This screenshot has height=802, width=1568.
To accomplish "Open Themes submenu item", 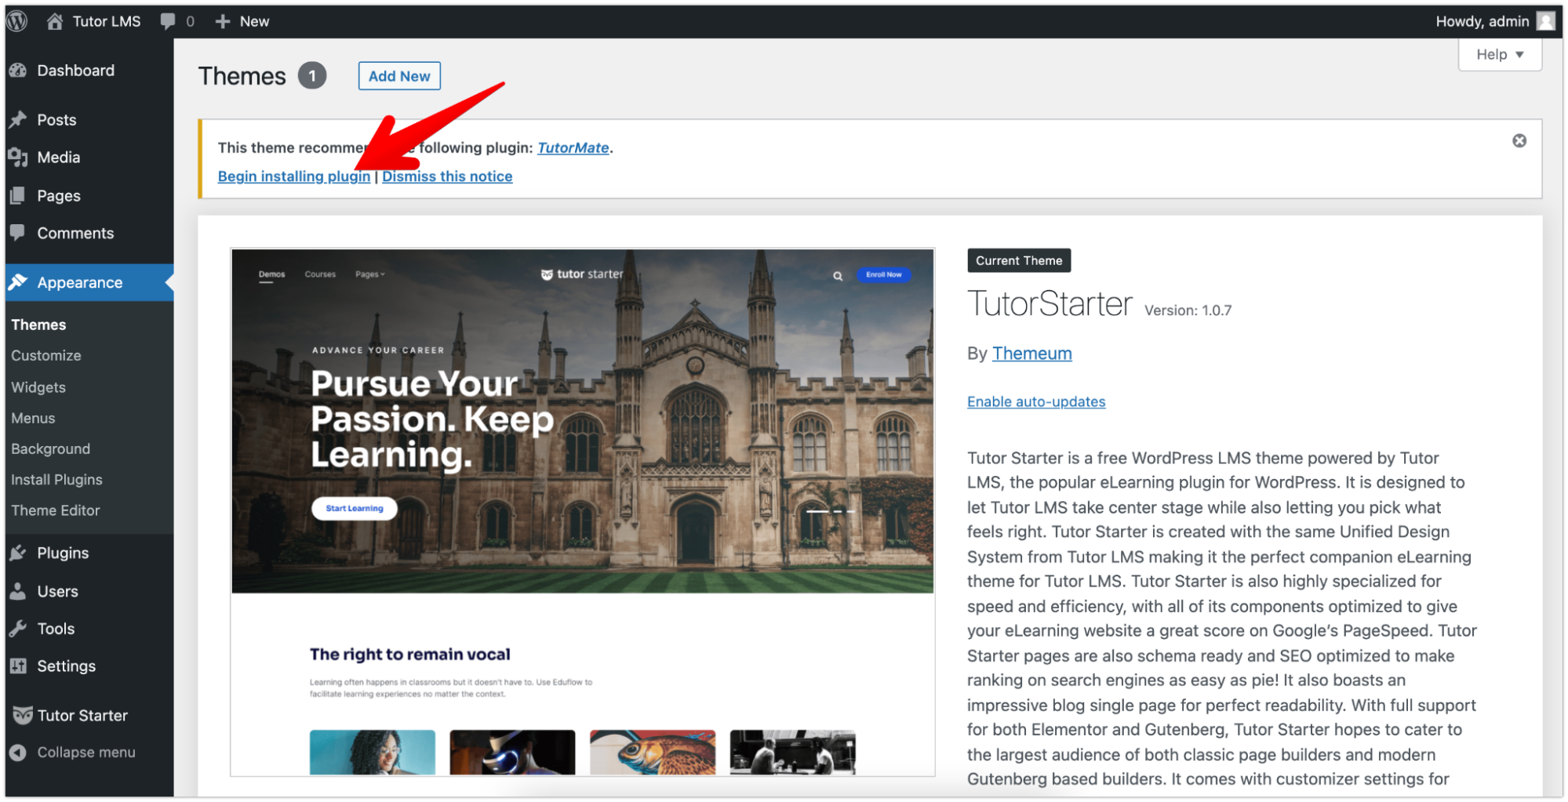I will 38,325.
